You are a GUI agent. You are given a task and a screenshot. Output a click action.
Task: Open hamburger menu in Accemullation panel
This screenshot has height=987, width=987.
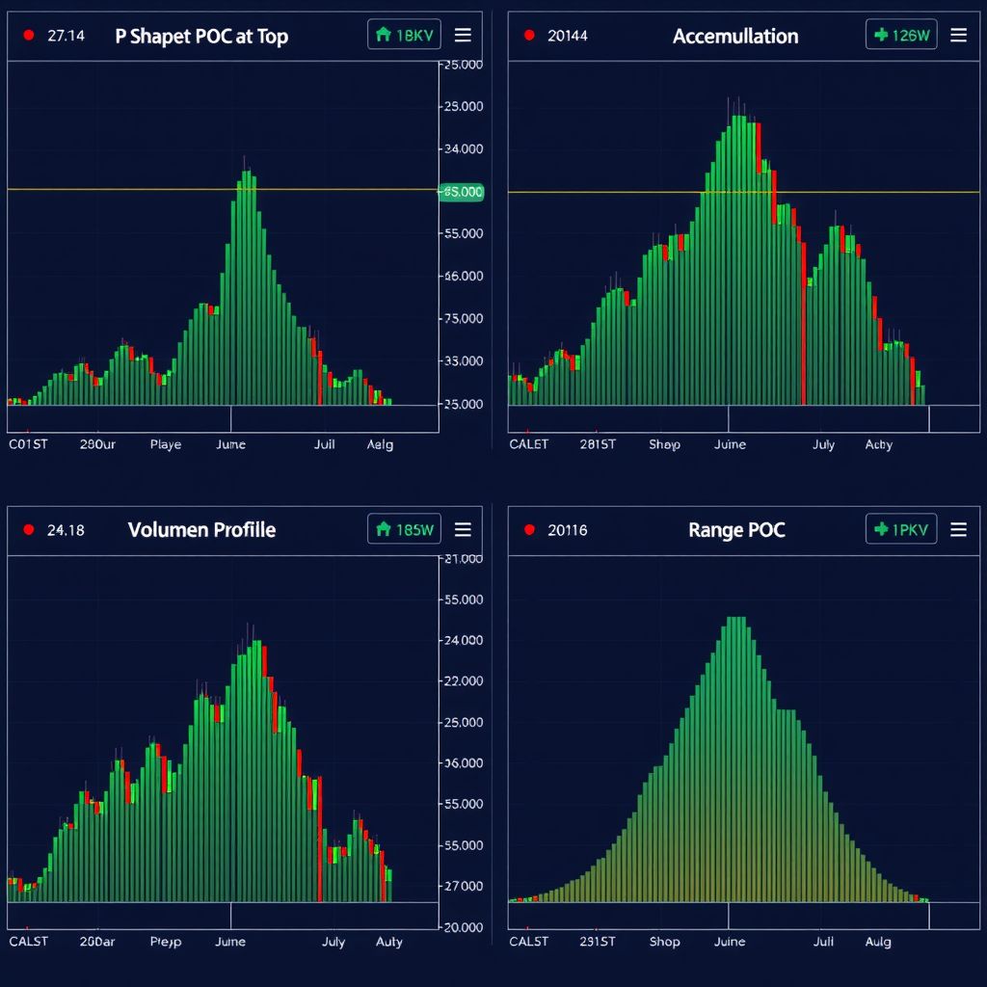(958, 36)
